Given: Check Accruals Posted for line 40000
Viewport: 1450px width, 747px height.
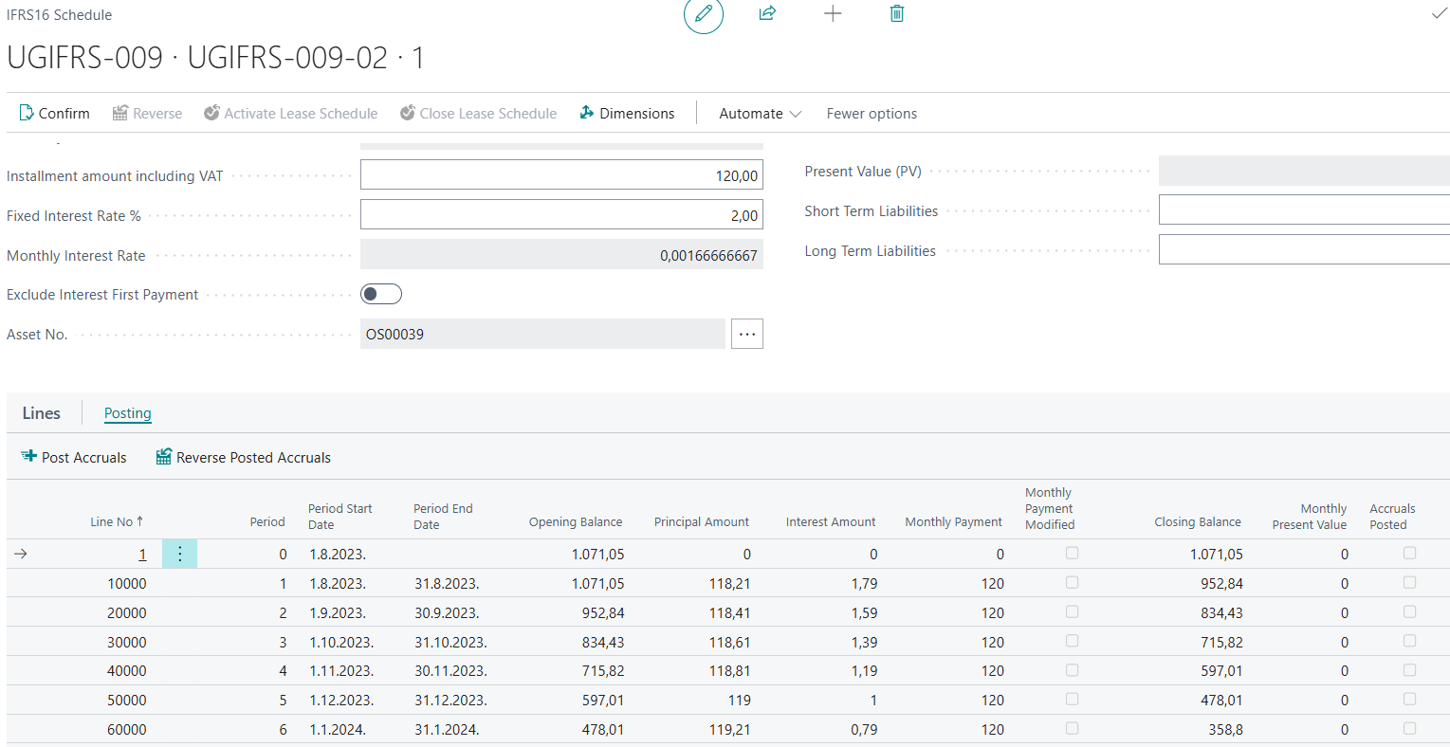Looking at the screenshot, I should (x=1409, y=670).
